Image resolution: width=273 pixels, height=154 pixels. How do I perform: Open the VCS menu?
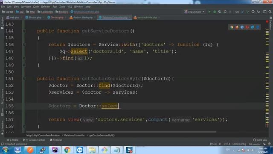coord(70,7)
